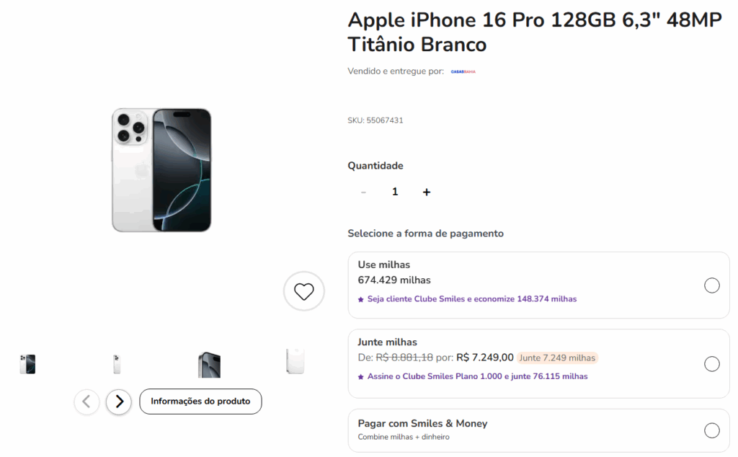Choose the 'Junte milhas' radio button
Screen dimensions: 738x457
click(711, 364)
